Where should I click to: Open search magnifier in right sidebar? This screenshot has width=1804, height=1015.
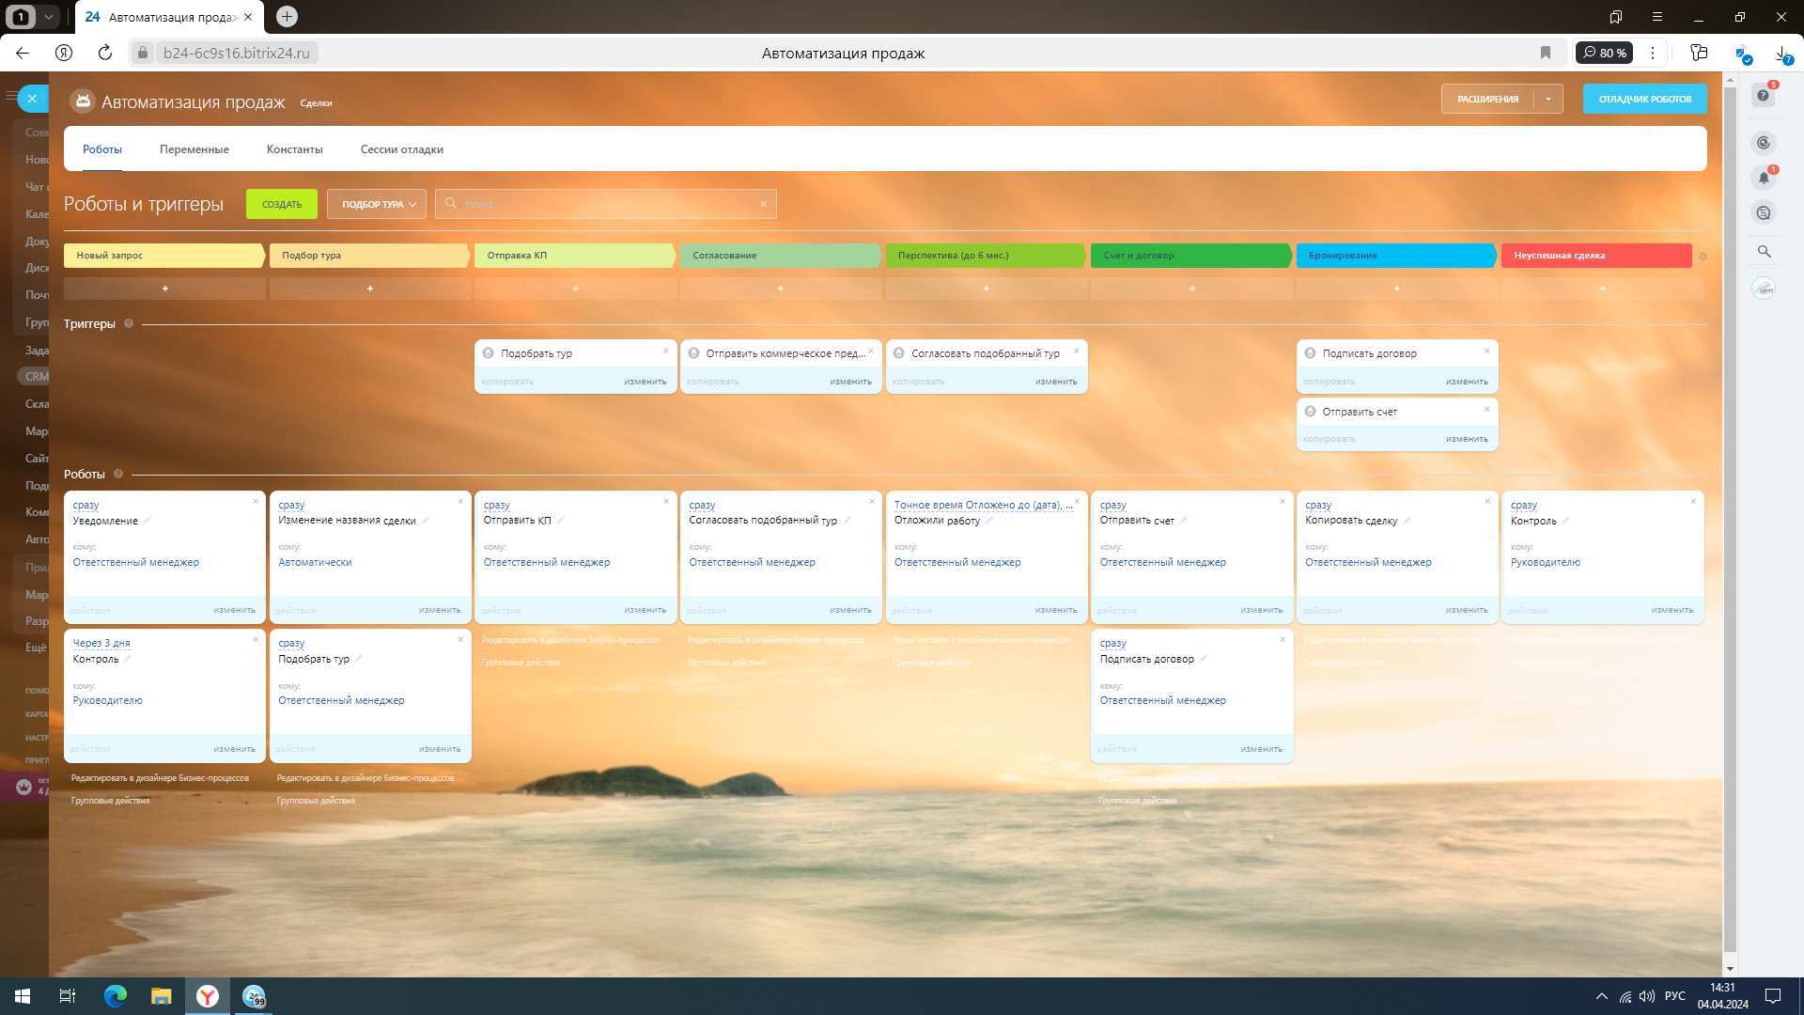pos(1764,252)
